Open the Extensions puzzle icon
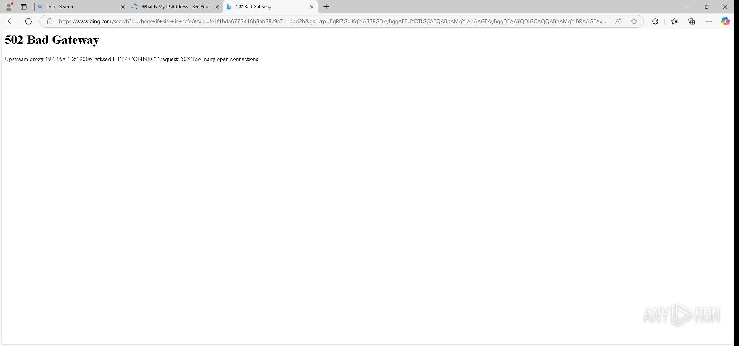 click(x=655, y=21)
